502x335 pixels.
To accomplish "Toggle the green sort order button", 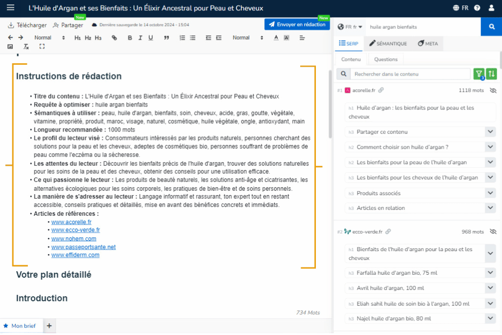I will pyautogui.click(x=491, y=74).
